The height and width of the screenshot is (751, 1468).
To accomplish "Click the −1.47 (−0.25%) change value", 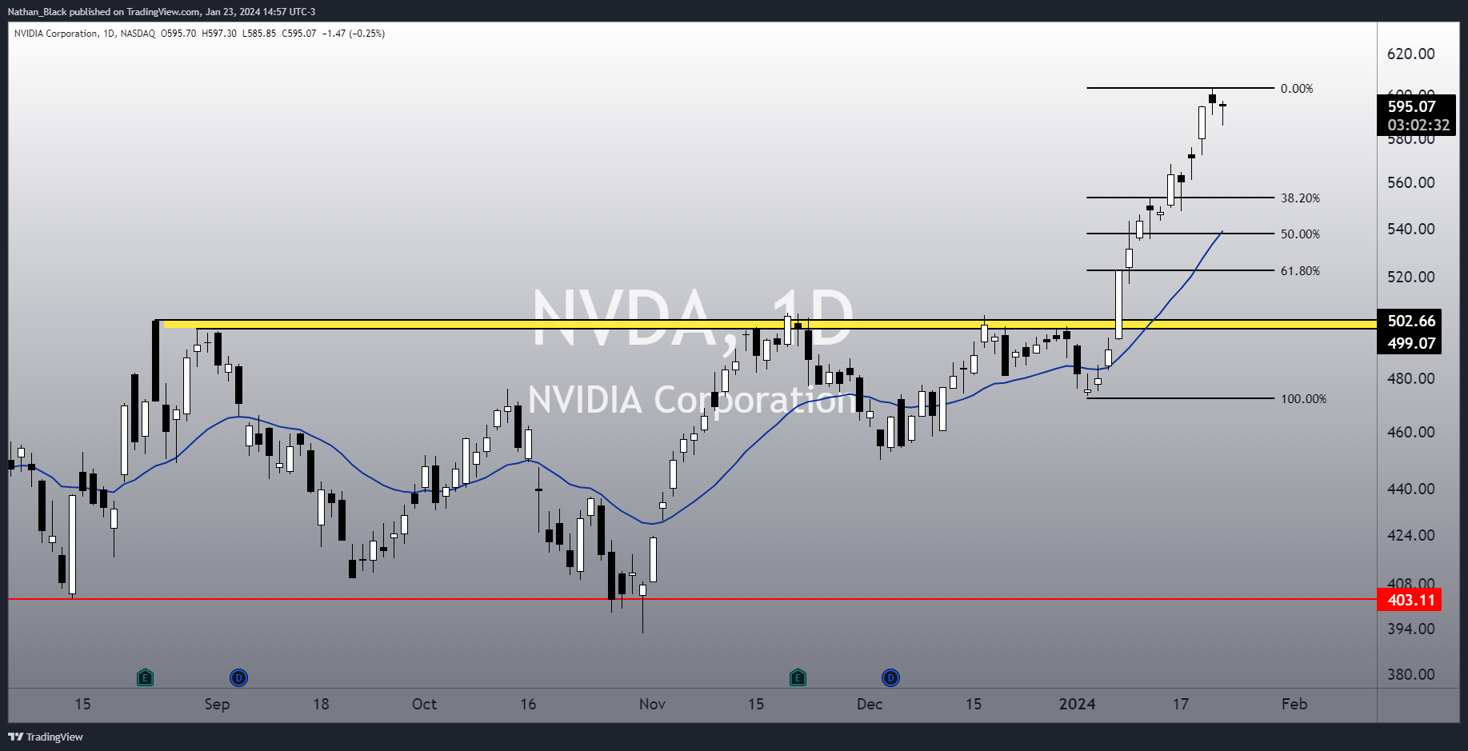I will [354, 34].
